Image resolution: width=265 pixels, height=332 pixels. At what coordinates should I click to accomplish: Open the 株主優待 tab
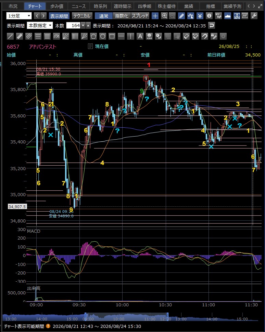tap(166, 6)
